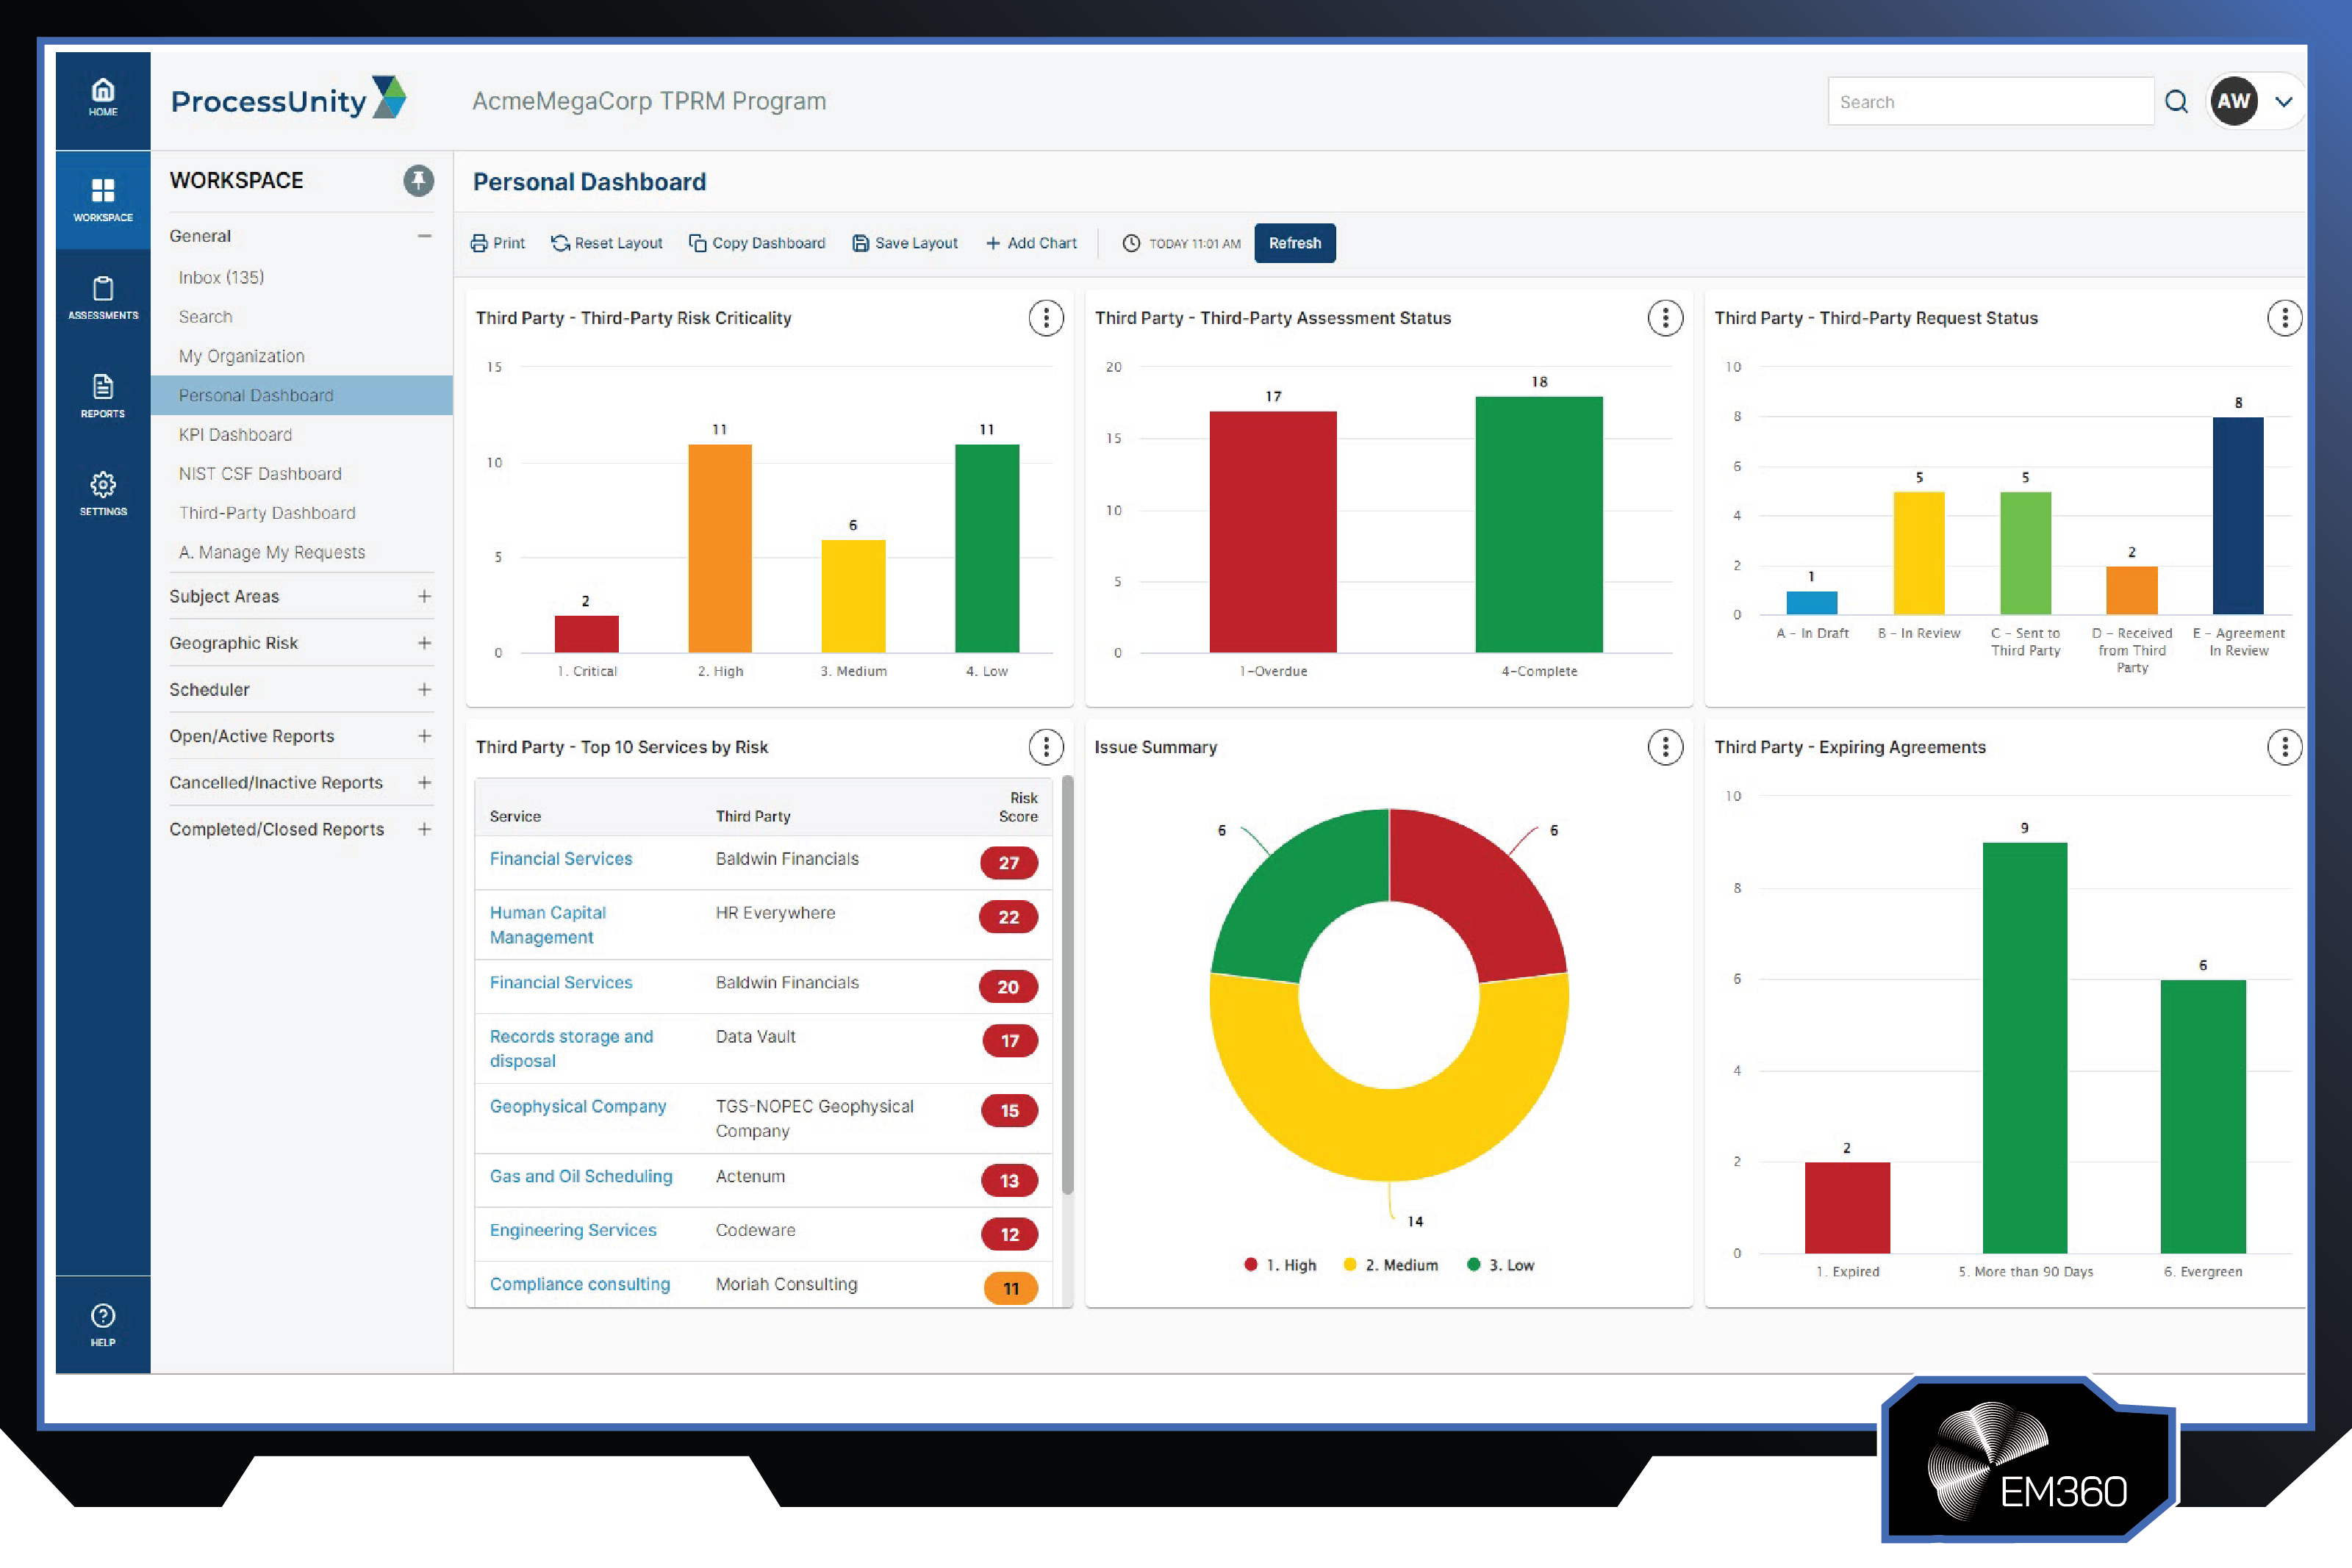Open options menu for Top 10 Services
The width and height of the screenshot is (2352, 1568).
point(1046,747)
